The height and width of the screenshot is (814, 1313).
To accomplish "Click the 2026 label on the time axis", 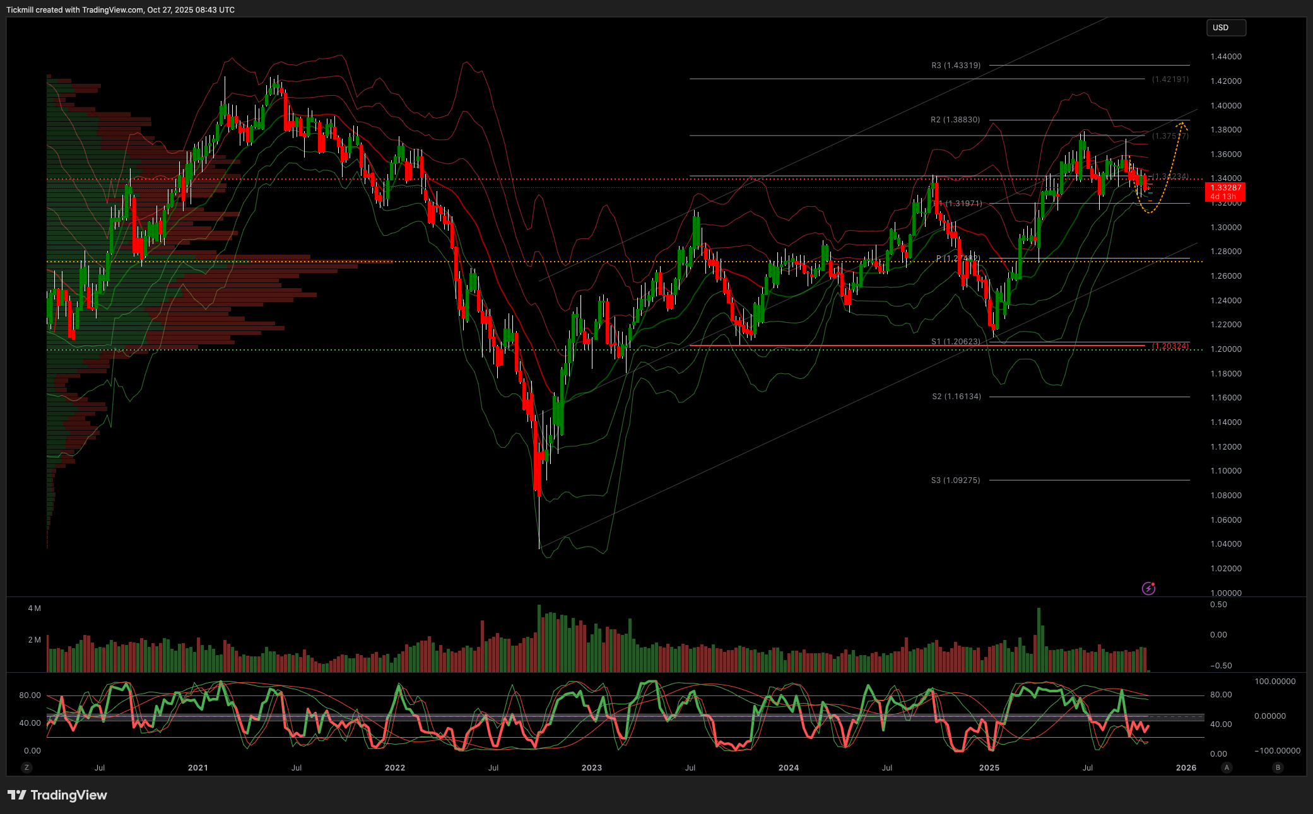I will (1186, 767).
